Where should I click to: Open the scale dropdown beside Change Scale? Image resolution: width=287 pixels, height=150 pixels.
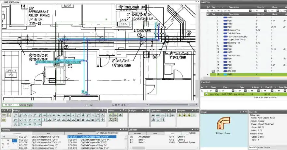11,105
